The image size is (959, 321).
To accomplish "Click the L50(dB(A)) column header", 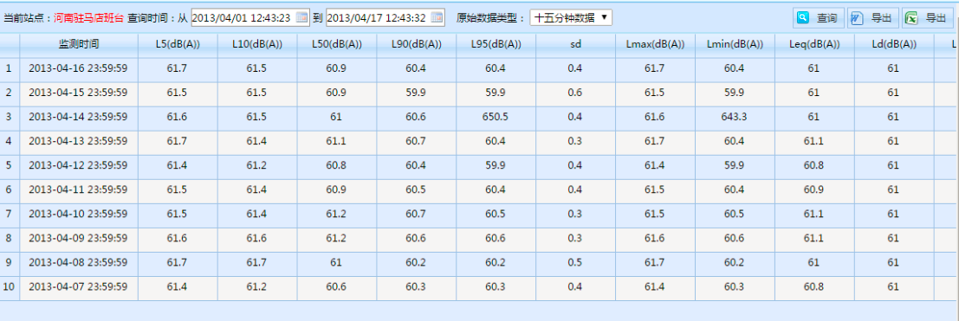I will 337,44.
